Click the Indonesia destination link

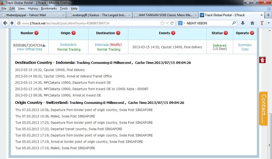pyautogui.click(x=102, y=45)
